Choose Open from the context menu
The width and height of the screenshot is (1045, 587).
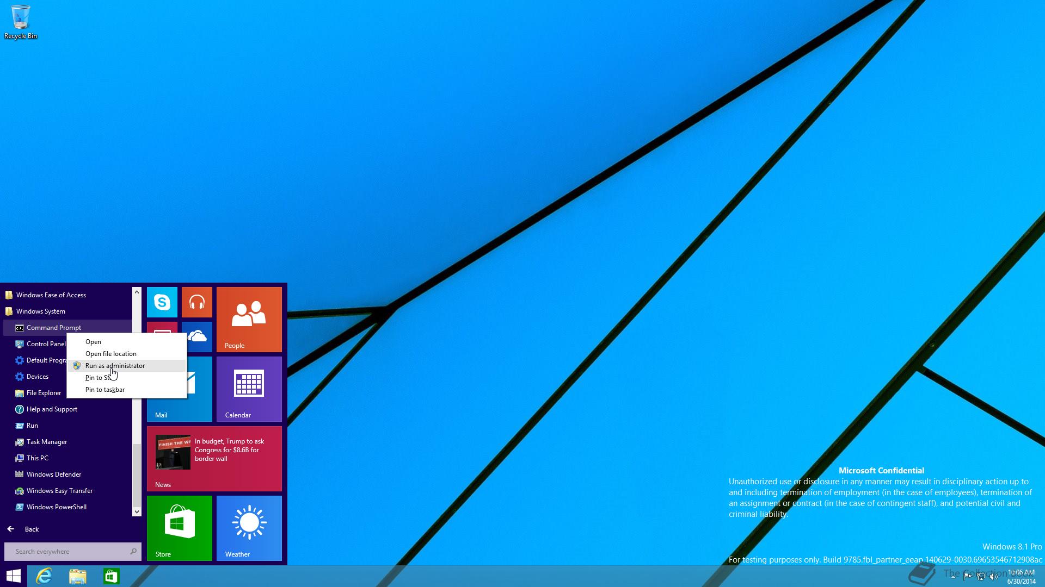point(126,342)
